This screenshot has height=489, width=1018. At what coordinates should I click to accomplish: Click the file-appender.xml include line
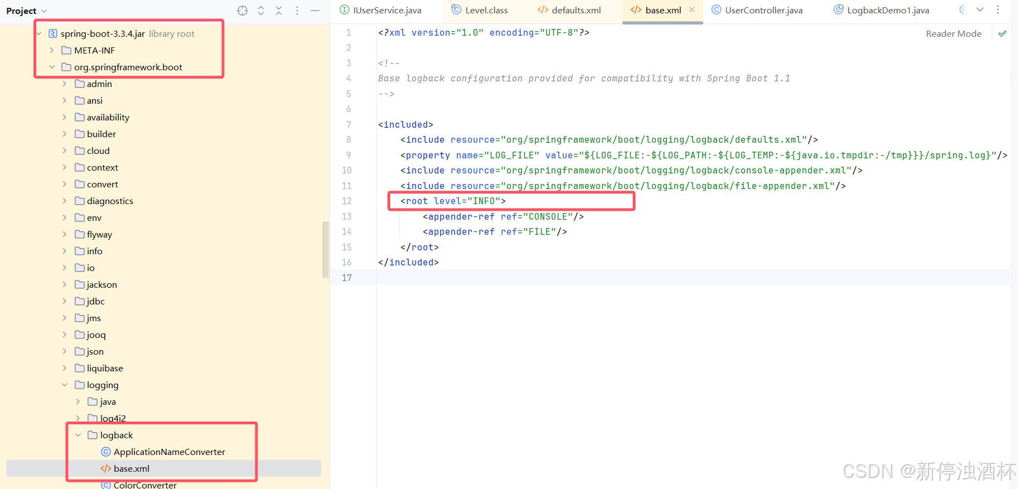tap(623, 186)
